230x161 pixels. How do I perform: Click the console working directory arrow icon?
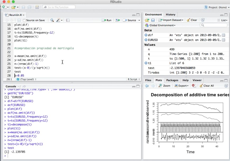(x=24, y=86)
